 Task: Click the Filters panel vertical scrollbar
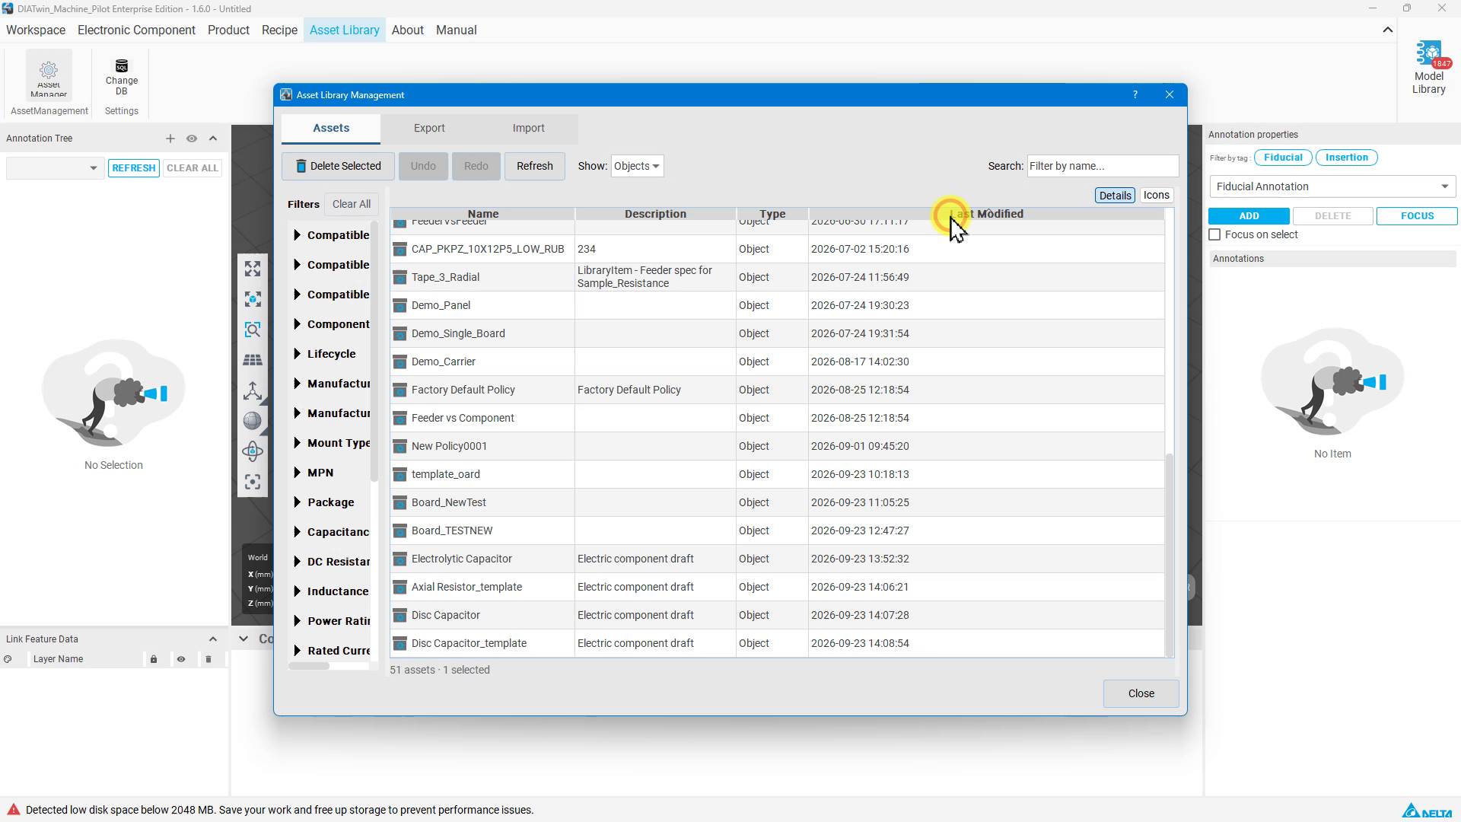click(374, 352)
